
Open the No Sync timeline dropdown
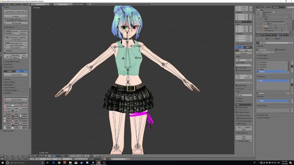[x=95, y=159]
